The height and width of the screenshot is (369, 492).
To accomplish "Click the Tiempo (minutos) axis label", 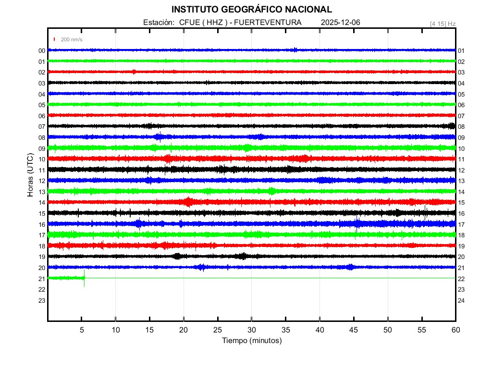I will [251, 341].
